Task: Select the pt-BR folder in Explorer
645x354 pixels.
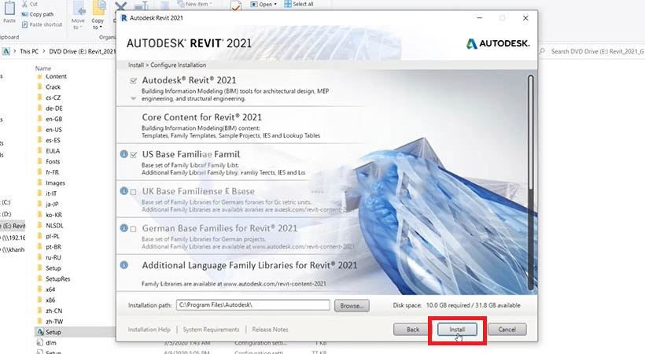Action: click(x=53, y=247)
